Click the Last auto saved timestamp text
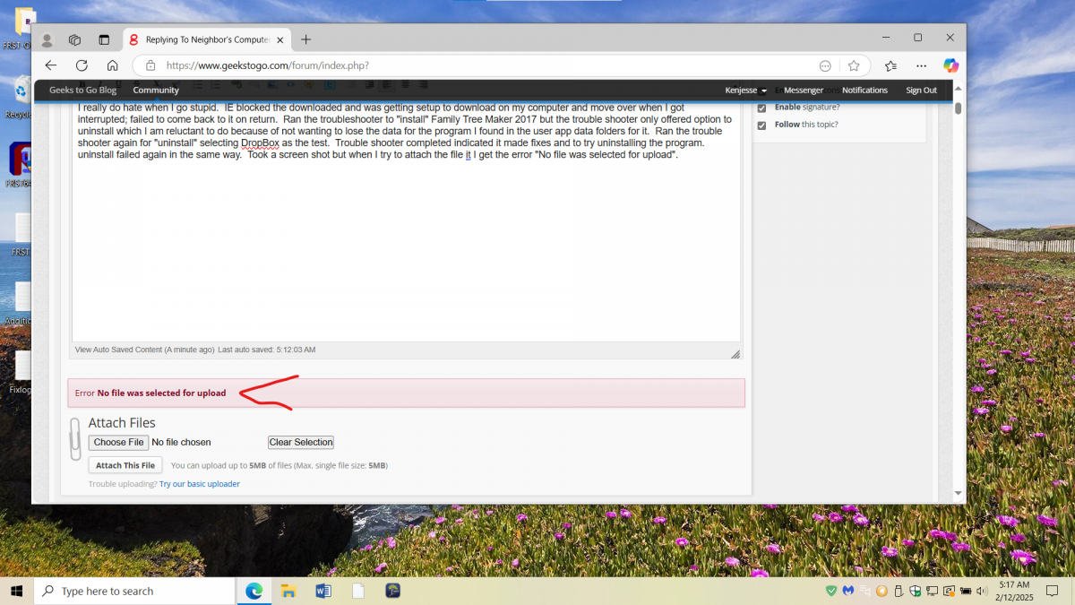This screenshot has width=1075, height=605. click(267, 350)
